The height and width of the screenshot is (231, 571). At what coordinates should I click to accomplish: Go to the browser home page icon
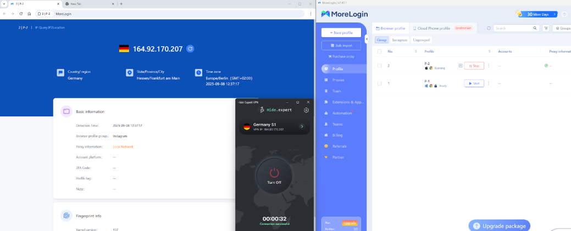point(29,14)
